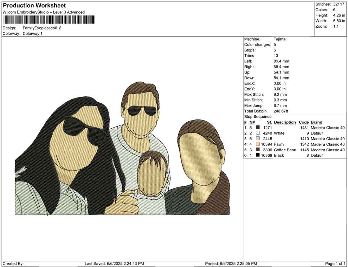
Task: Click the 'Created By:' footer label
Action: [x=13, y=263]
